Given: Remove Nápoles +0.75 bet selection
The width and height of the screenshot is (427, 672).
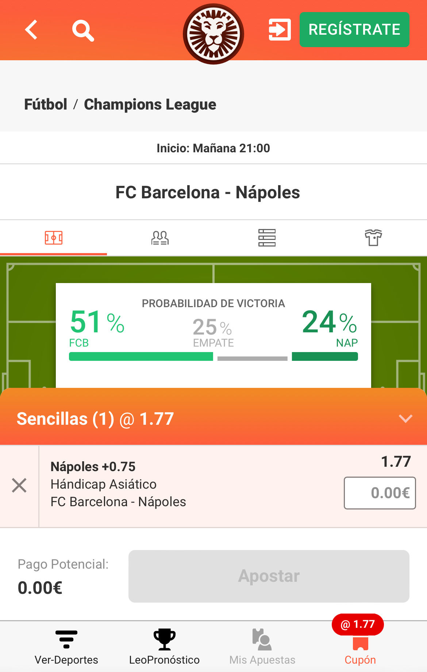Looking at the screenshot, I should point(19,485).
